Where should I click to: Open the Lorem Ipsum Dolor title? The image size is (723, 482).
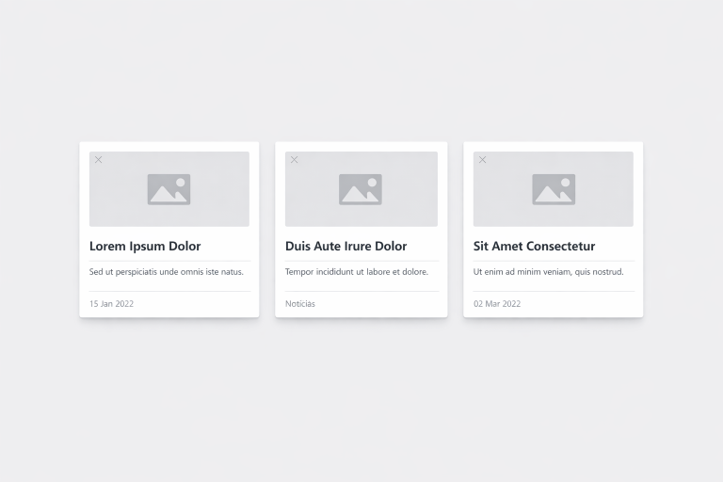145,247
